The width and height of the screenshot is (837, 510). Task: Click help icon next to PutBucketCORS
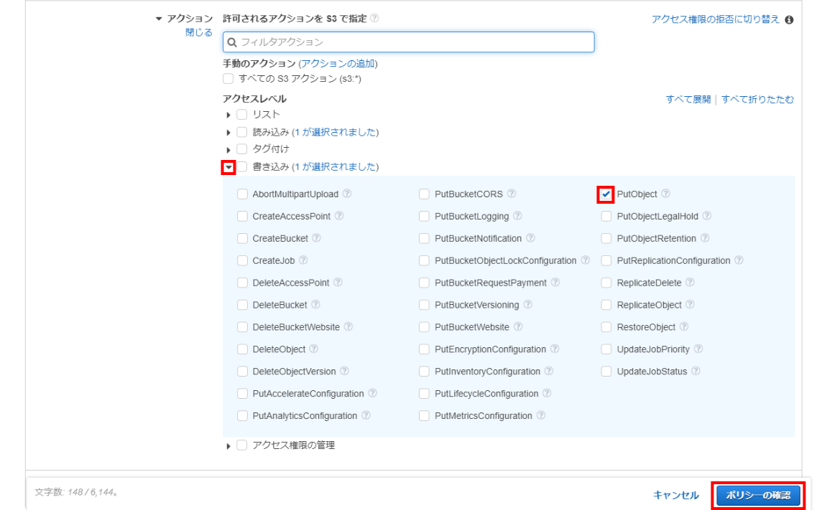click(512, 194)
